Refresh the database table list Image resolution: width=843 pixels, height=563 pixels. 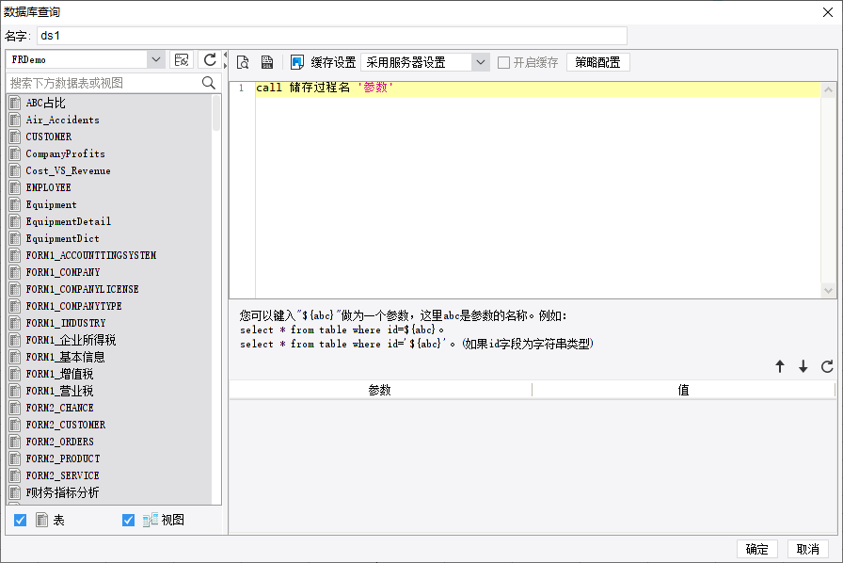[x=210, y=59]
